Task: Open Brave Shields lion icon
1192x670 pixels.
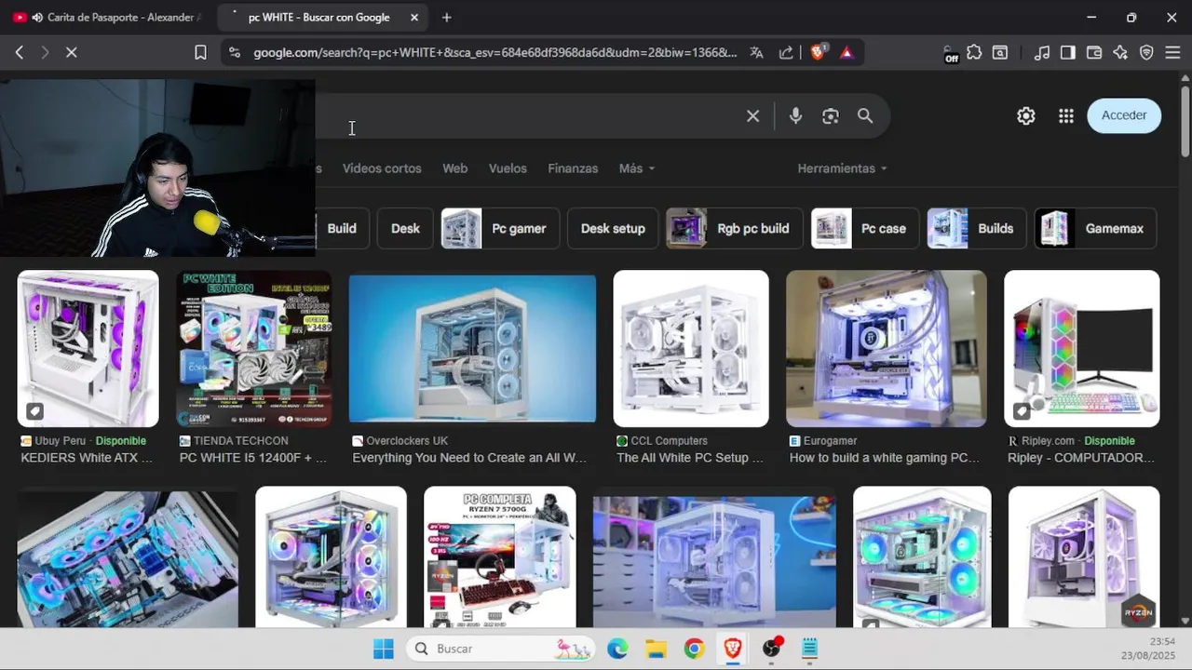Action: click(818, 53)
